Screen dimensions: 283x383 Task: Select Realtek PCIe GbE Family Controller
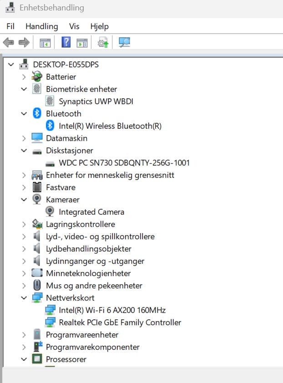pyautogui.click(x=120, y=323)
